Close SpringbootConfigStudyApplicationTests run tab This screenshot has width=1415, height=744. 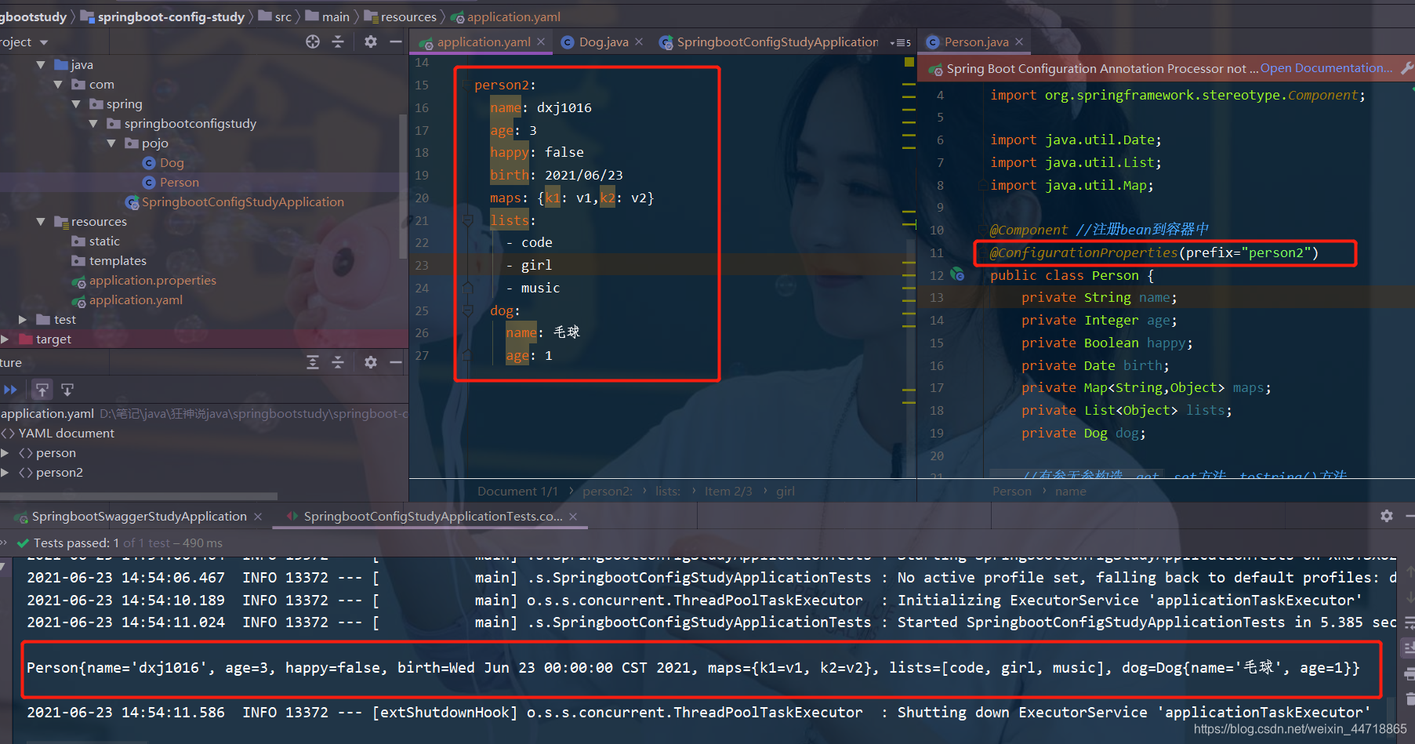click(x=573, y=517)
